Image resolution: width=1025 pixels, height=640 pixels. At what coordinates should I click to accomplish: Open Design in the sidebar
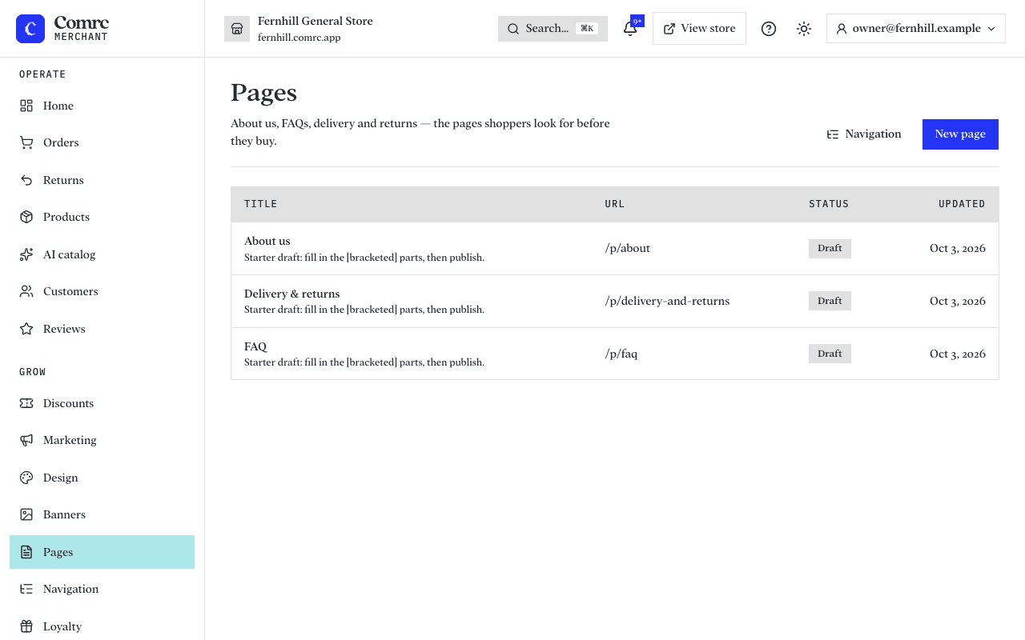click(102, 478)
